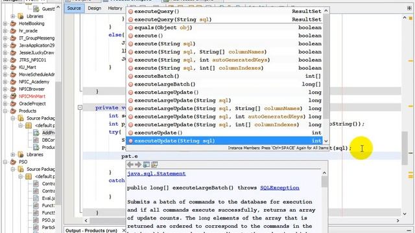Maximize editor window button at top right

pyautogui.click(x=409, y=8)
